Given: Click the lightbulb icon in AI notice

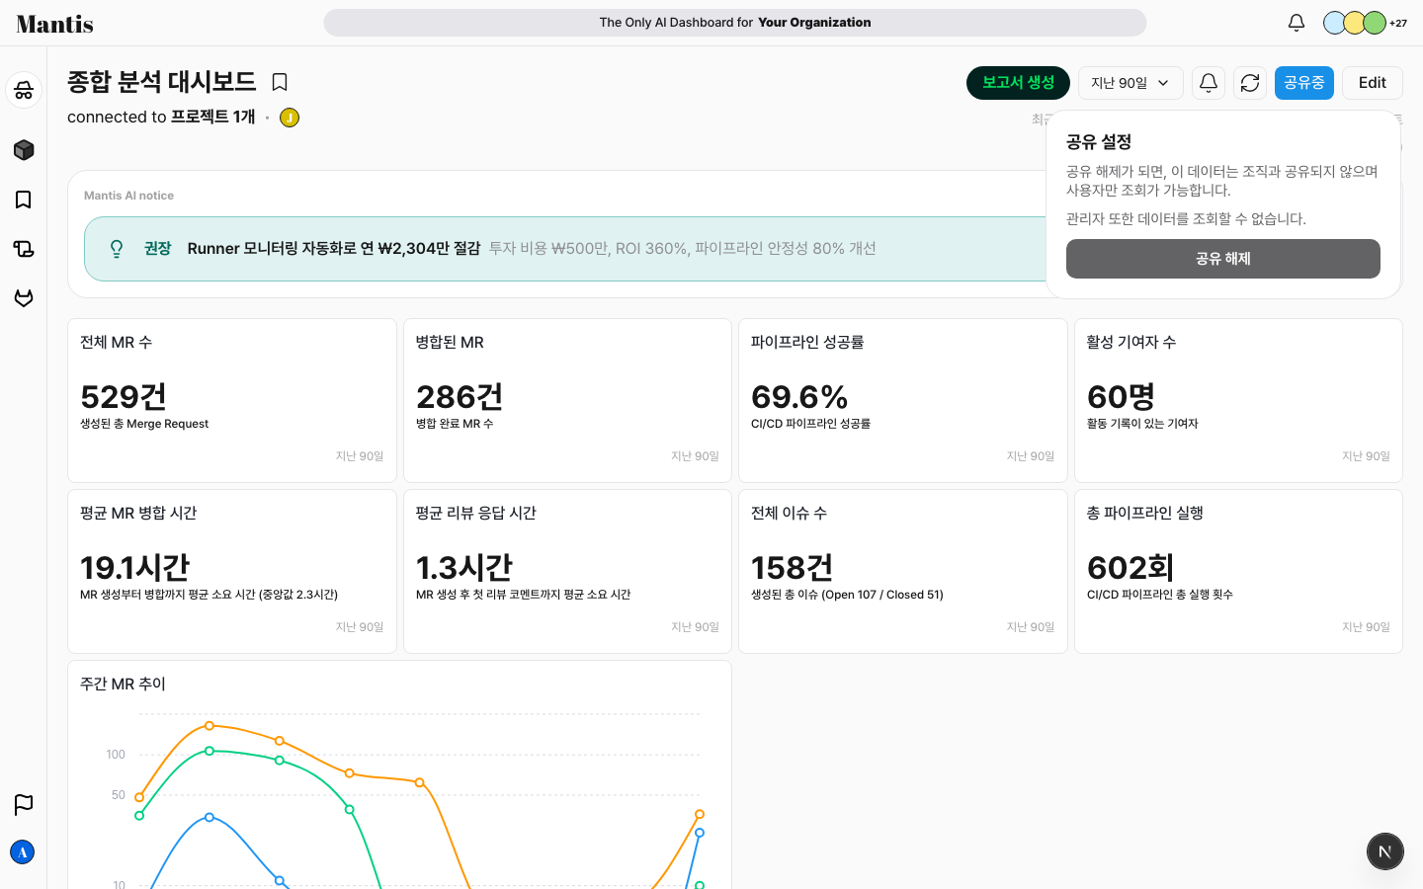Looking at the screenshot, I should 117,249.
